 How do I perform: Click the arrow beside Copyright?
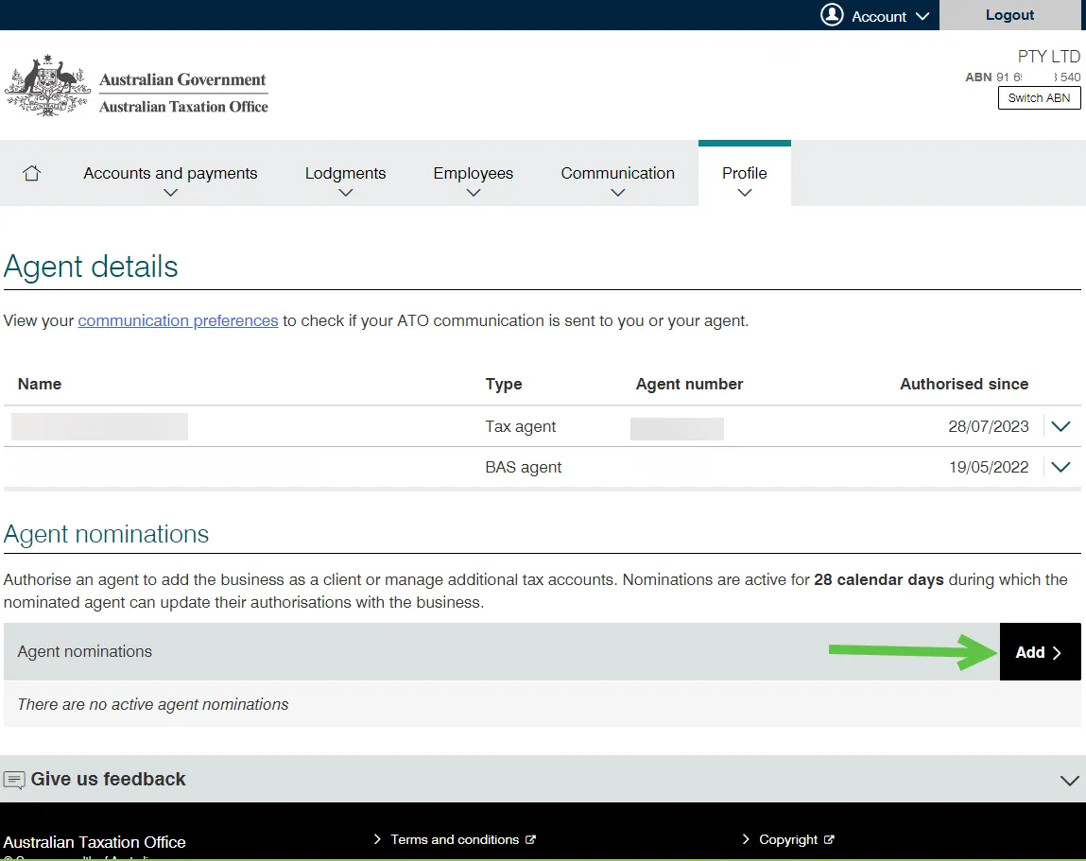pos(745,839)
